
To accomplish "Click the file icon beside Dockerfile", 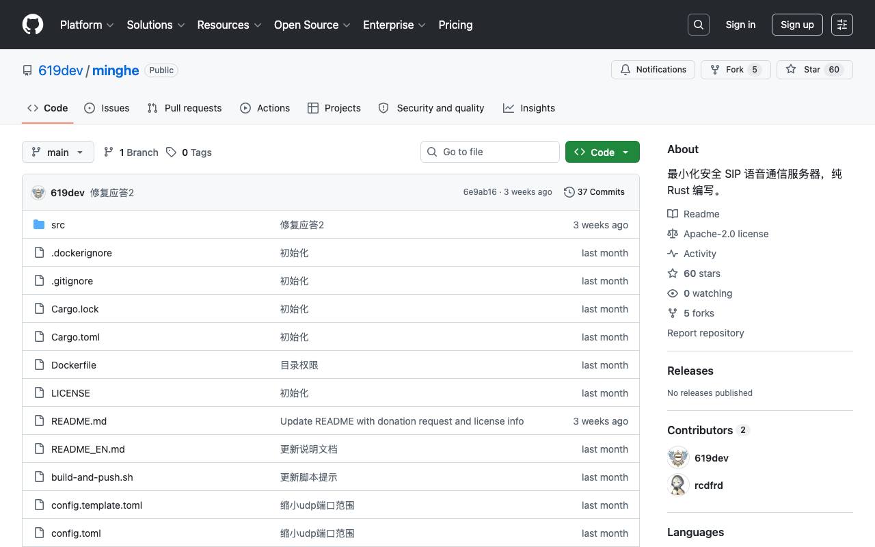I will [39, 365].
